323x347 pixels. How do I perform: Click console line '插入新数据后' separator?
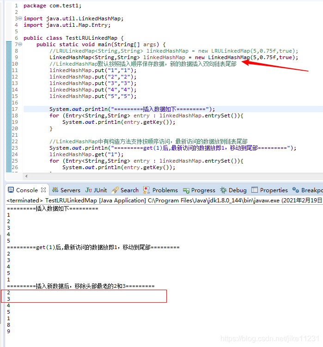pyautogui.click(x=81, y=286)
